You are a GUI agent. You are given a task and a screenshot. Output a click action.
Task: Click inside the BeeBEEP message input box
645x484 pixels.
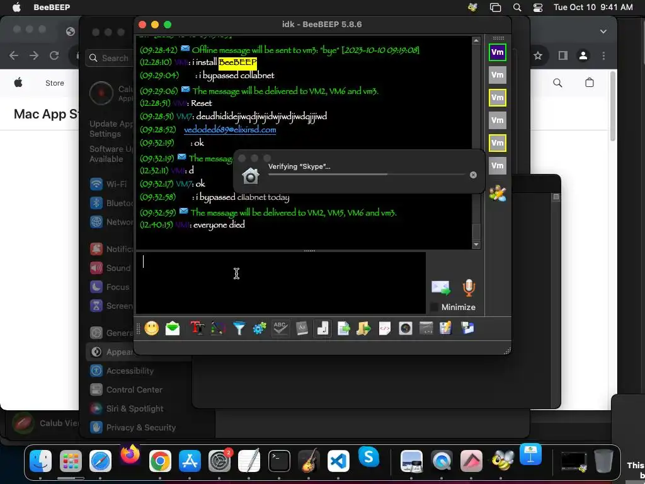click(280, 283)
